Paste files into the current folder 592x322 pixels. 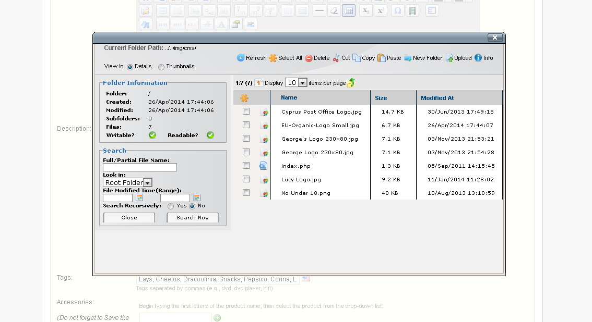pyautogui.click(x=389, y=58)
